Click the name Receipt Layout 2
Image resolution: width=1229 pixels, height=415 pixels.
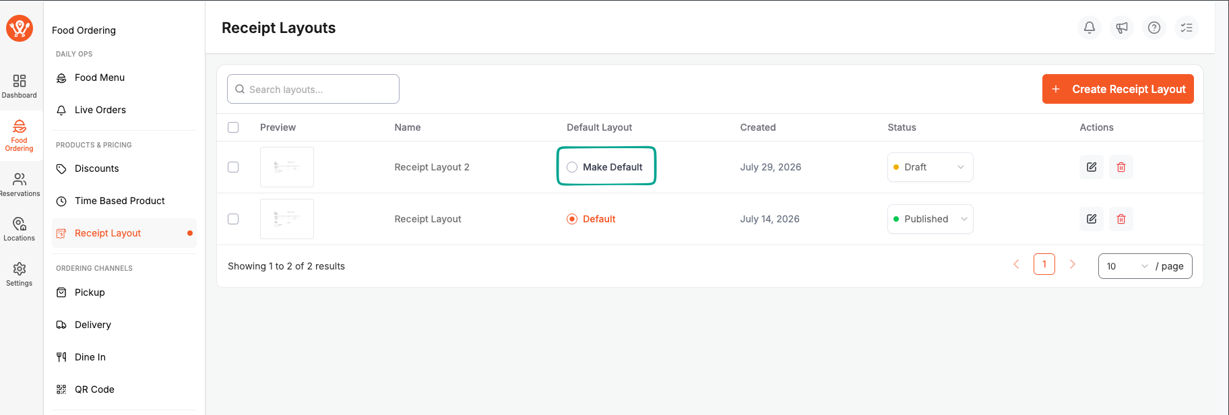(432, 167)
